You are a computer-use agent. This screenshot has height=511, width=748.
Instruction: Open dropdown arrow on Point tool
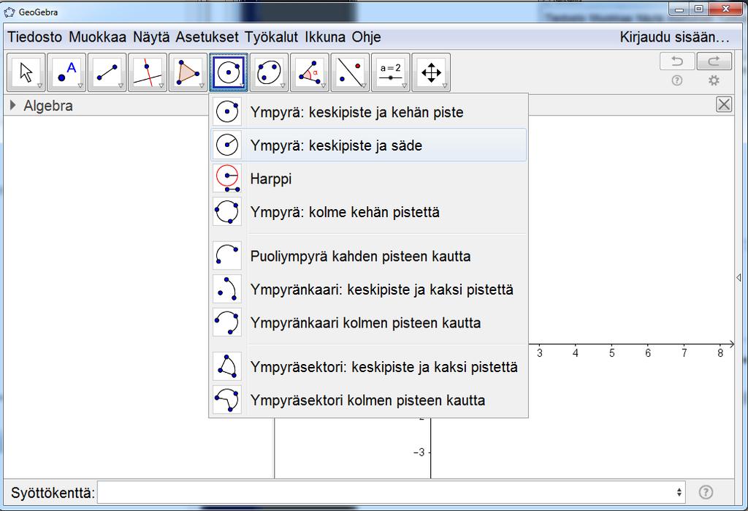[80, 86]
